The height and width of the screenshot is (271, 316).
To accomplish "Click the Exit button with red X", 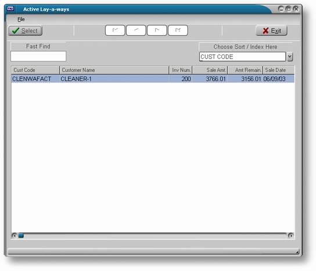I will click(271, 31).
